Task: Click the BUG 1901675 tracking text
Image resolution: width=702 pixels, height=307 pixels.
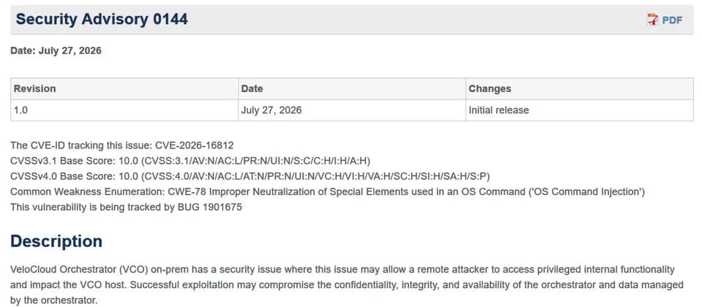Action: [x=210, y=208]
